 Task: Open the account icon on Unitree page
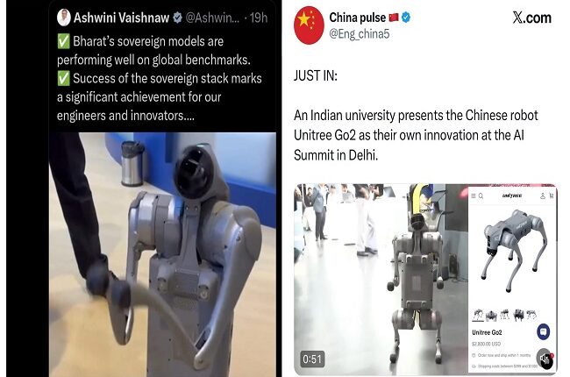pos(542,196)
